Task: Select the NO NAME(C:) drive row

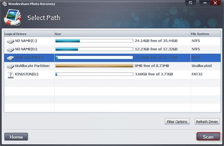Action: coord(112,41)
